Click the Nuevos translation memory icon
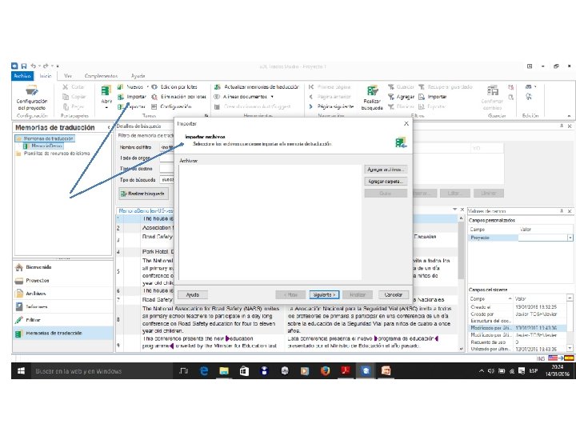Screen dimensions: 576x432 120,87
